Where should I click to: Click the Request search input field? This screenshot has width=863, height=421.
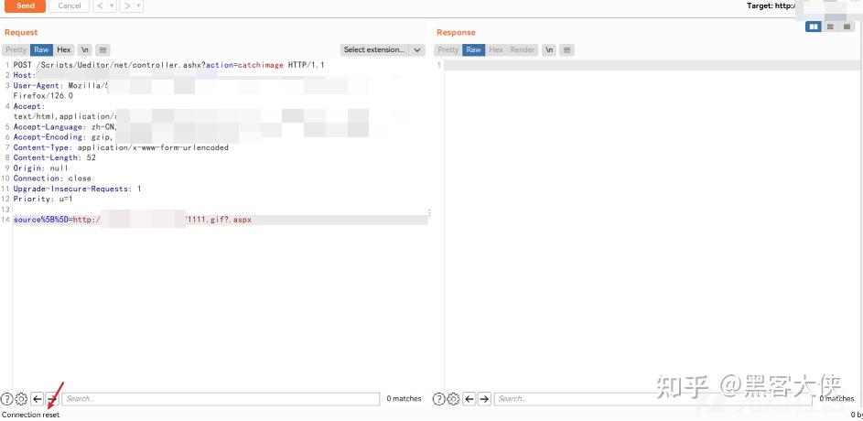pos(221,399)
